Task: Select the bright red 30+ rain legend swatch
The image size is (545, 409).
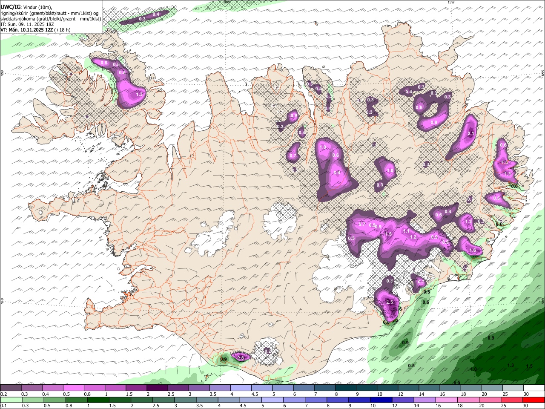Action: point(534,400)
